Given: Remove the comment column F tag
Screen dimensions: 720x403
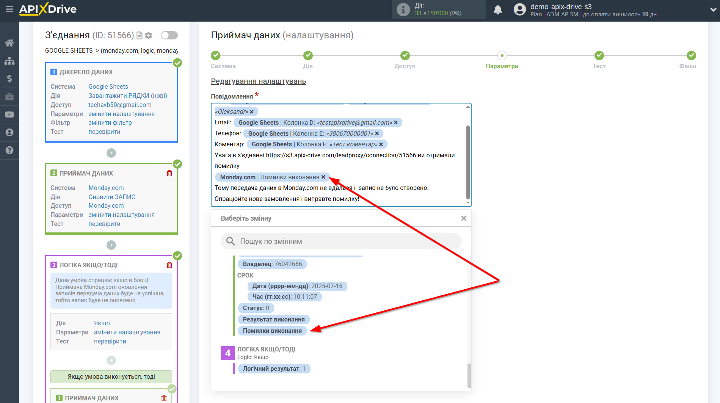Looking at the screenshot, I should (381, 144).
